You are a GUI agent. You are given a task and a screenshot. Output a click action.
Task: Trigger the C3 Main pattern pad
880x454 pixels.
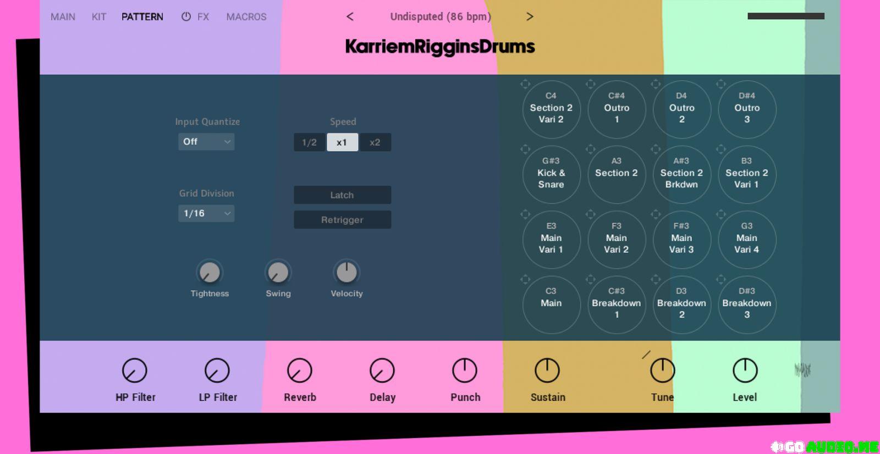551,304
